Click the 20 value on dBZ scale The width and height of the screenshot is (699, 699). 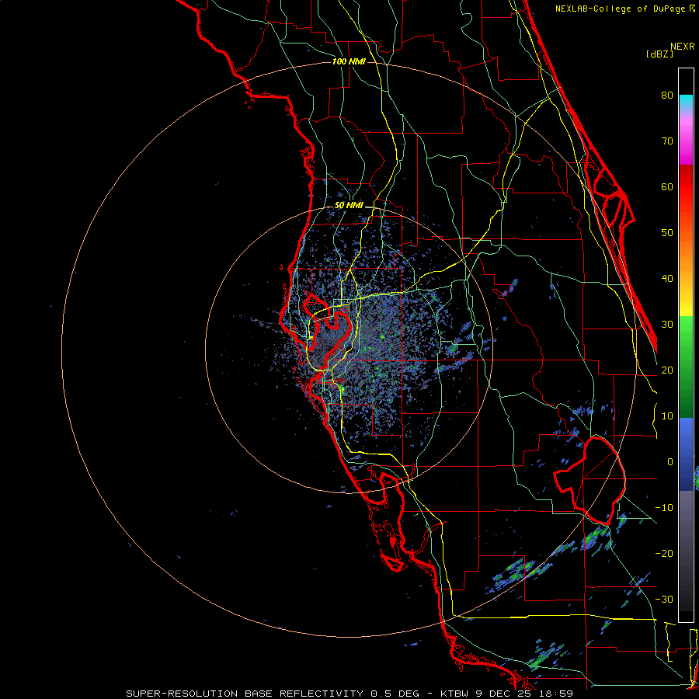click(x=667, y=370)
